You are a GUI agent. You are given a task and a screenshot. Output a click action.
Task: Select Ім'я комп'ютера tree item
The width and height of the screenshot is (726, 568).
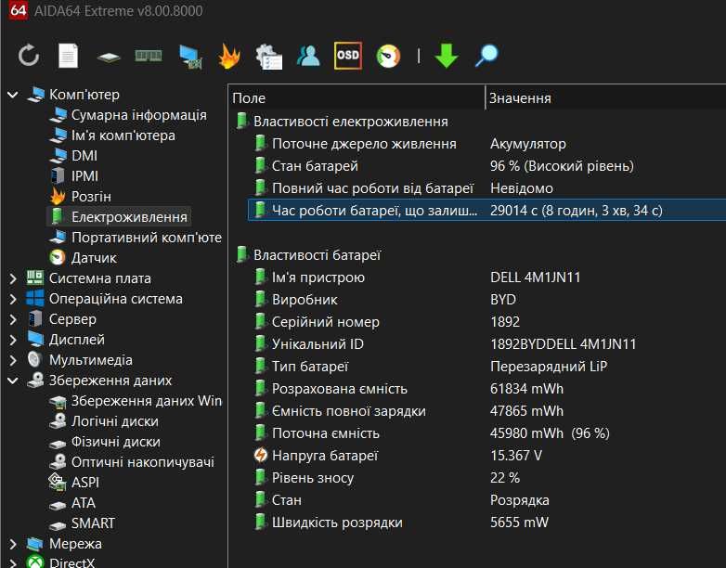tap(112, 136)
